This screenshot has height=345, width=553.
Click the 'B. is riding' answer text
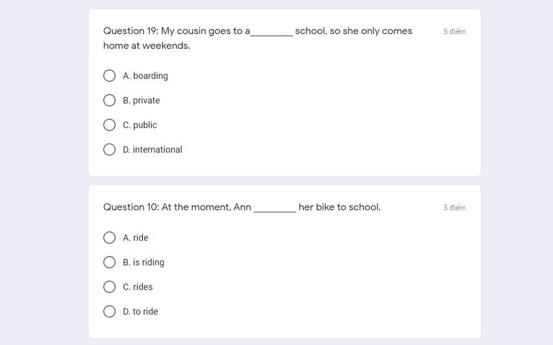[x=144, y=262]
